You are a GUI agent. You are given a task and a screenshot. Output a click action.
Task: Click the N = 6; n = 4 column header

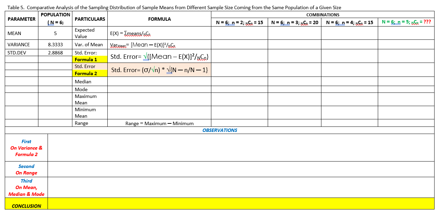(x=350, y=22)
